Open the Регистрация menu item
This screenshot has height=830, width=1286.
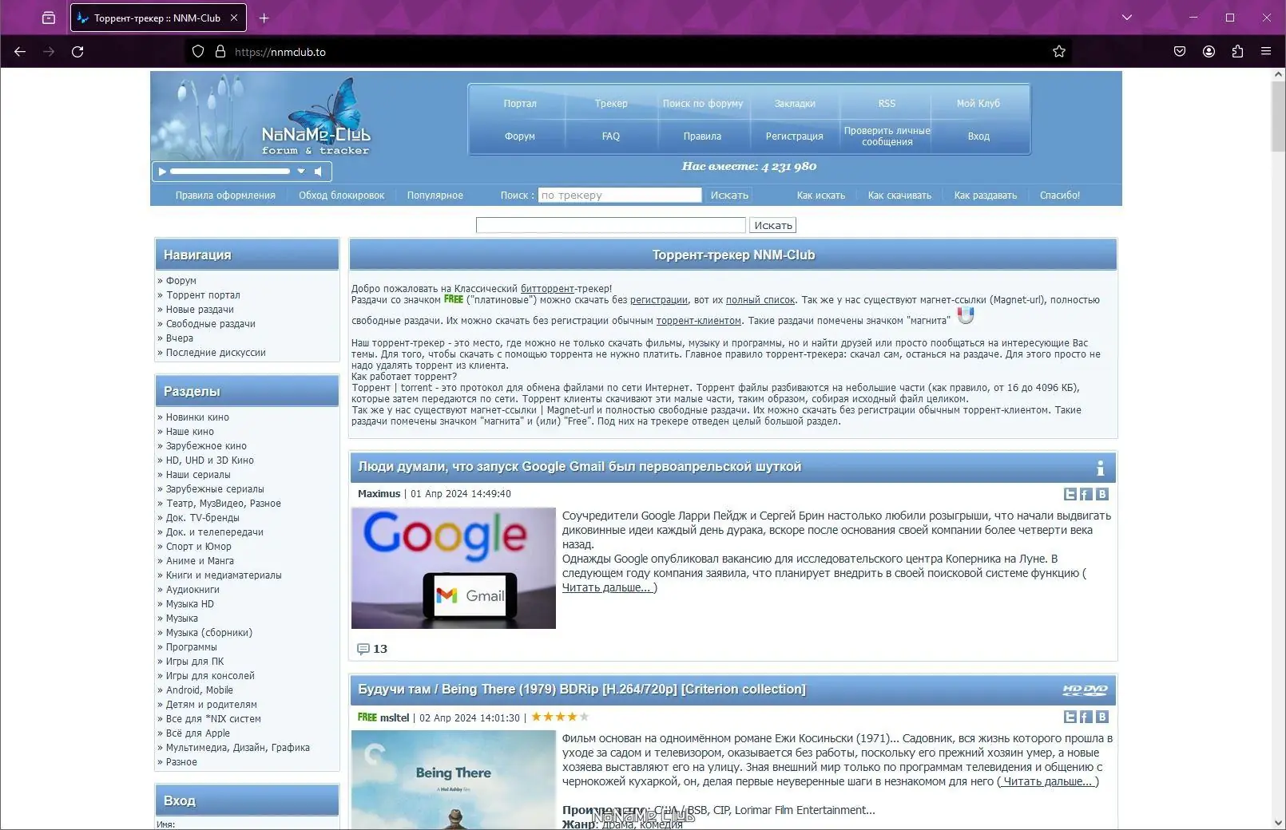(795, 136)
